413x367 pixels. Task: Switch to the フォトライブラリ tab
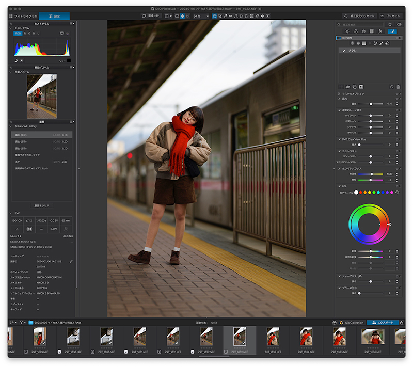[23, 16]
